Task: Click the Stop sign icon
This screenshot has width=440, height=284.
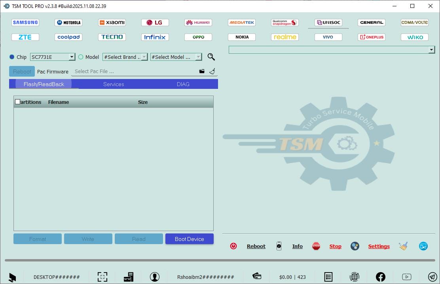Action: point(316,246)
